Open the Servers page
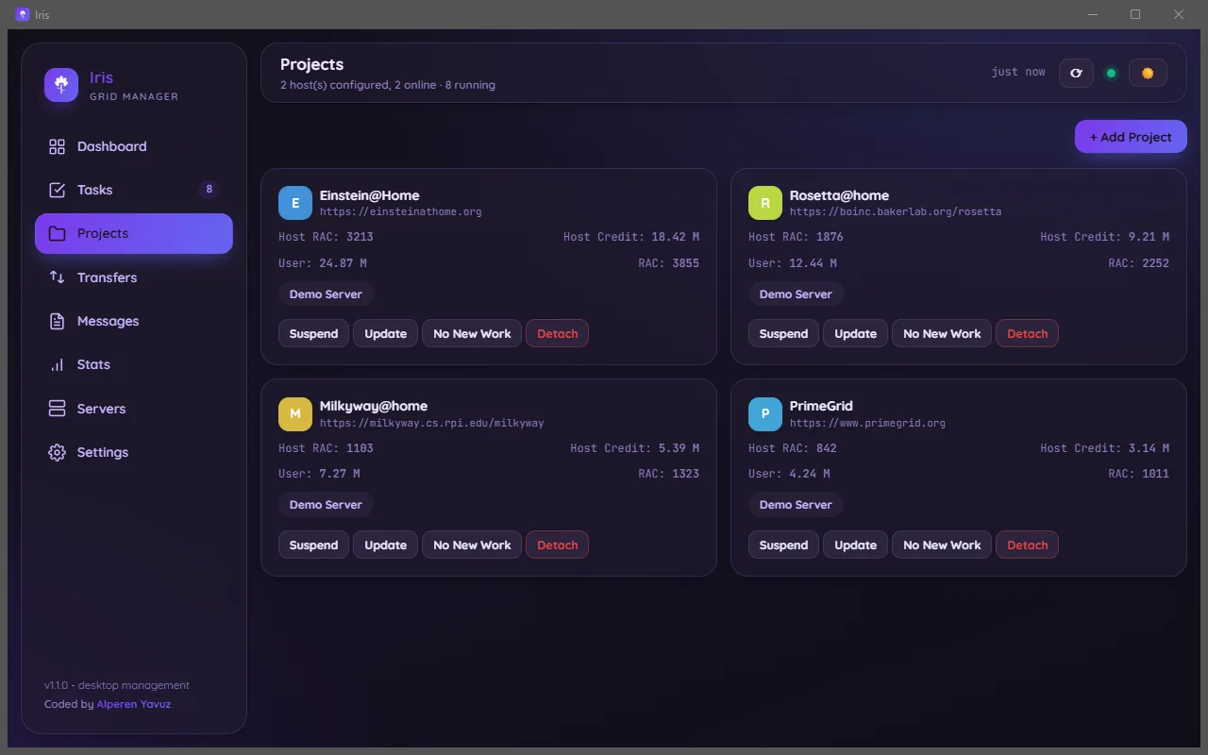This screenshot has width=1208, height=755. coord(134,409)
